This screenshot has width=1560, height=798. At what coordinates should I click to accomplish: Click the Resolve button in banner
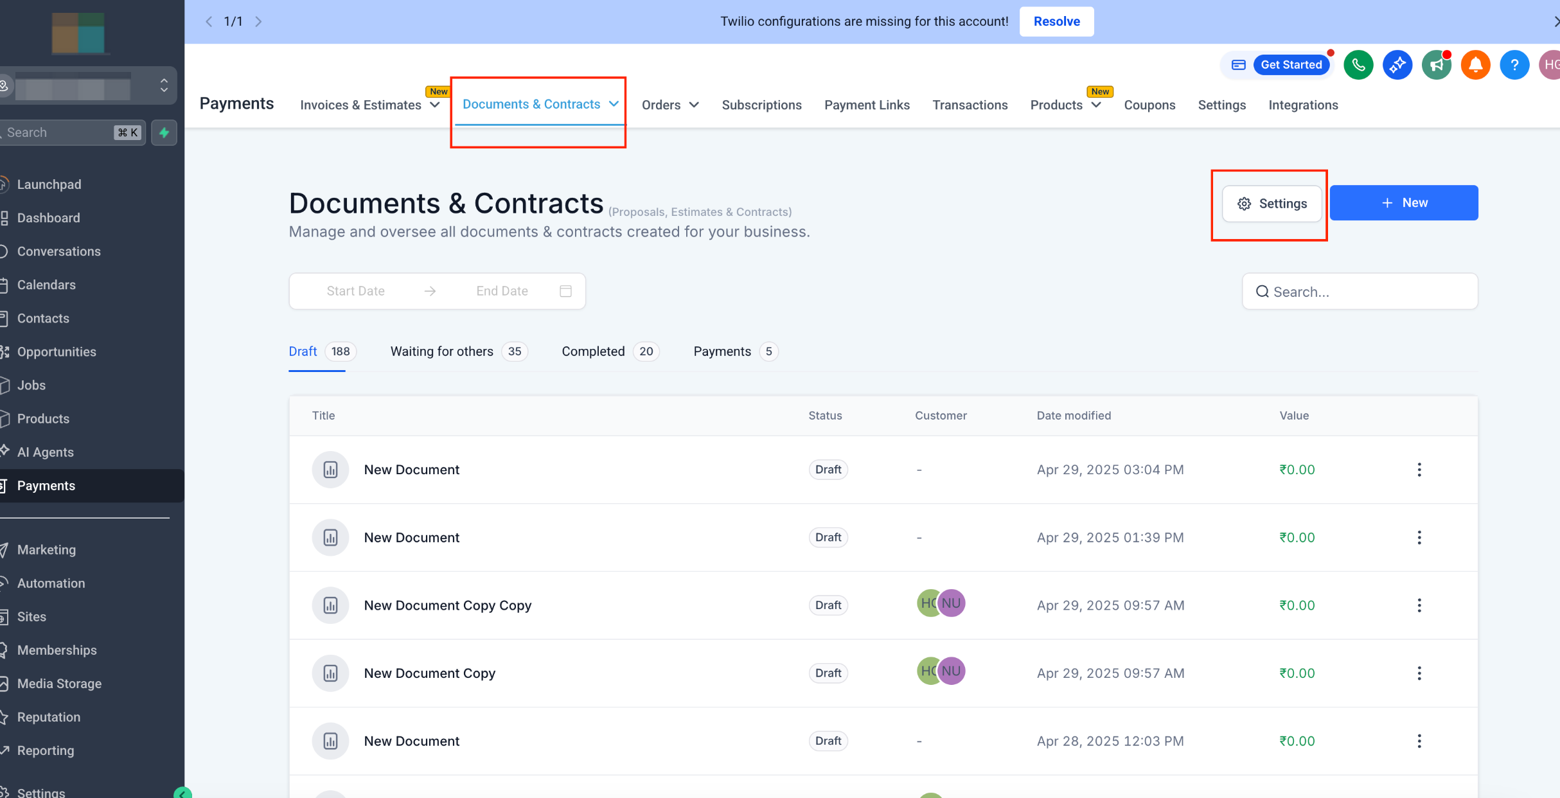[1056, 21]
